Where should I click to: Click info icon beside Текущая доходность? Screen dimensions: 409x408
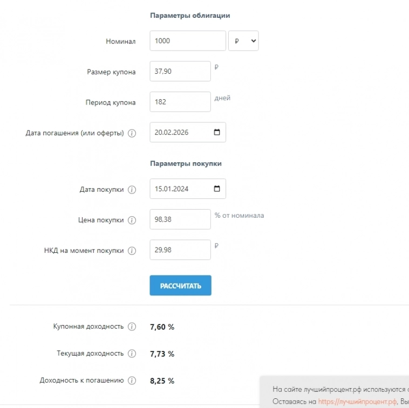coord(132,354)
